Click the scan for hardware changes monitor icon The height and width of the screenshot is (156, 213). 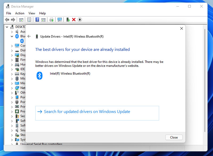[59, 20]
